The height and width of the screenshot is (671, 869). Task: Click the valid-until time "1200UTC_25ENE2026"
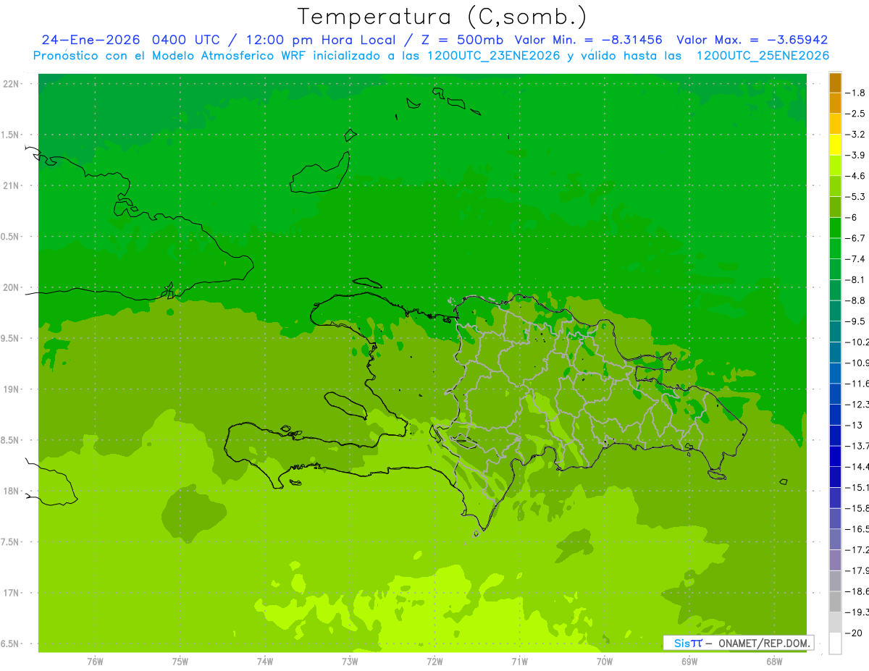tap(763, 56)
